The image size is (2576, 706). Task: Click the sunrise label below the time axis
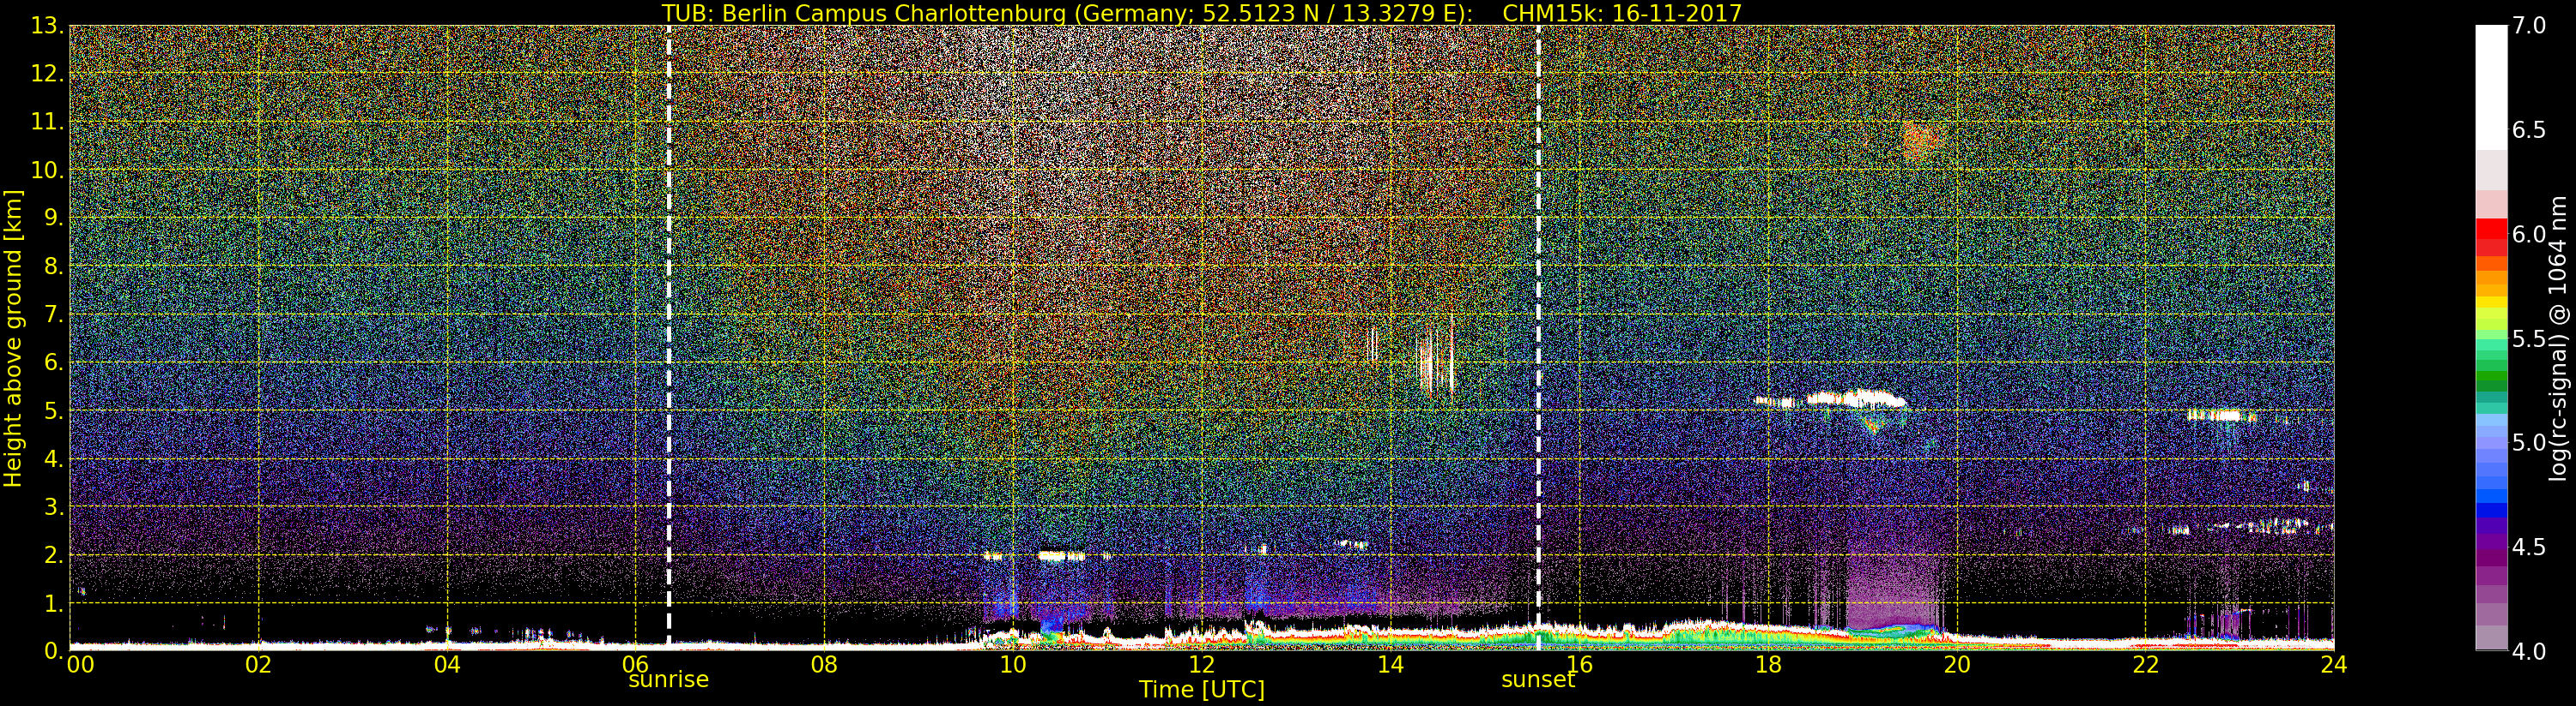tap(668, 680)
